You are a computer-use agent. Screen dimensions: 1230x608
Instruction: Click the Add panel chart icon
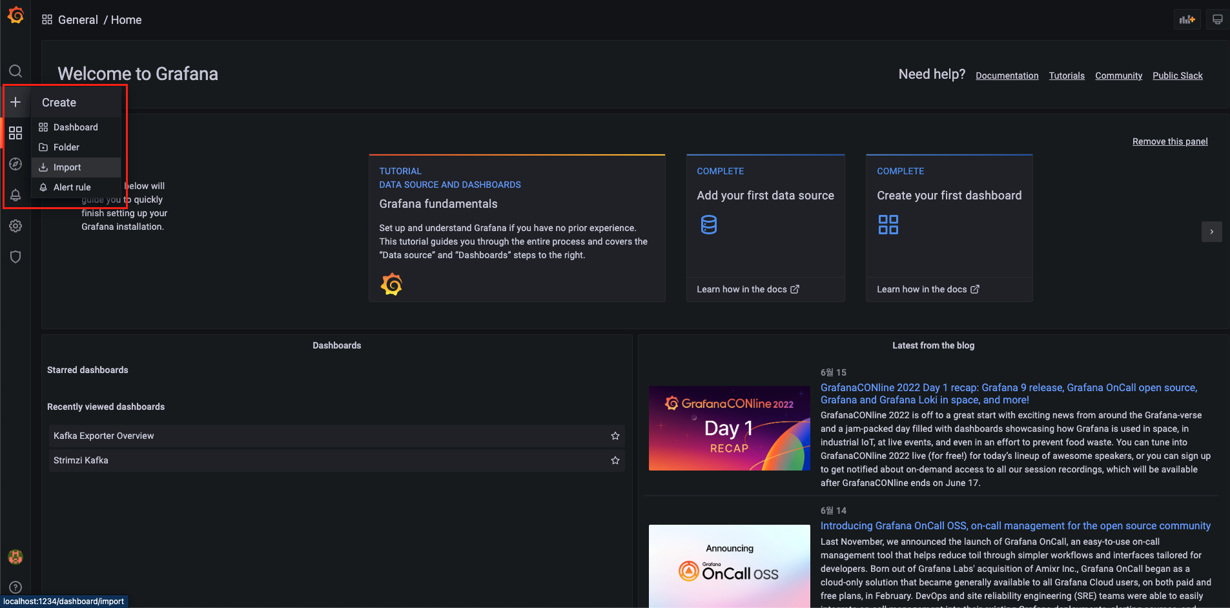click(x=1187, y=19)
